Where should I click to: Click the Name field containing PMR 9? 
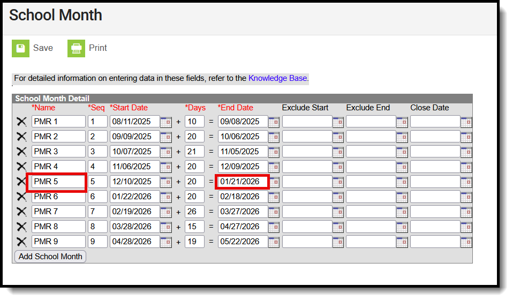click(58, 242)
